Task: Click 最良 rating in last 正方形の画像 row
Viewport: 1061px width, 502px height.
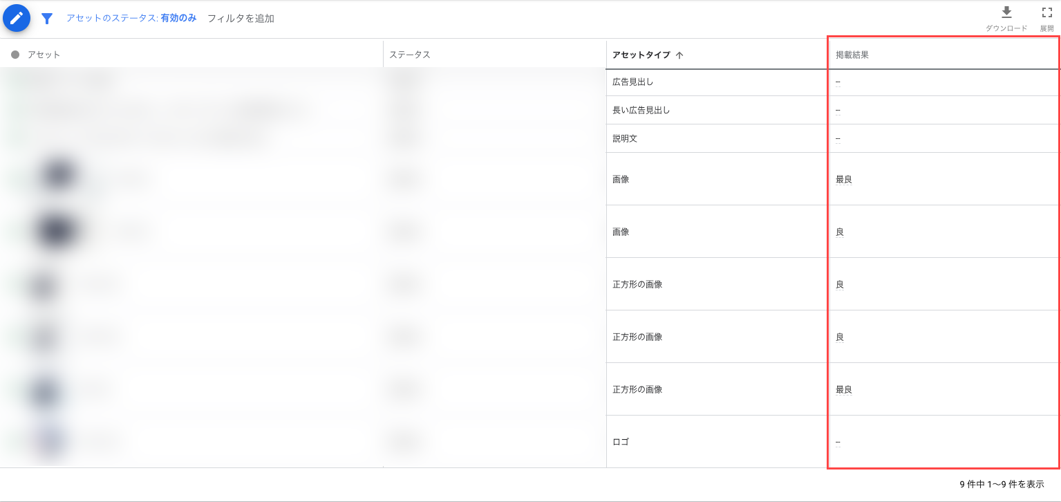Action: pyautogui.click(x=843, y=389)
